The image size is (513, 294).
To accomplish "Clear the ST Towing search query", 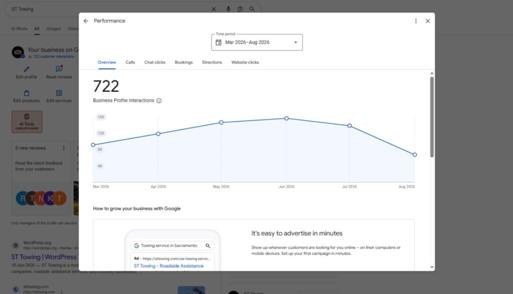I will pos(213,9).
